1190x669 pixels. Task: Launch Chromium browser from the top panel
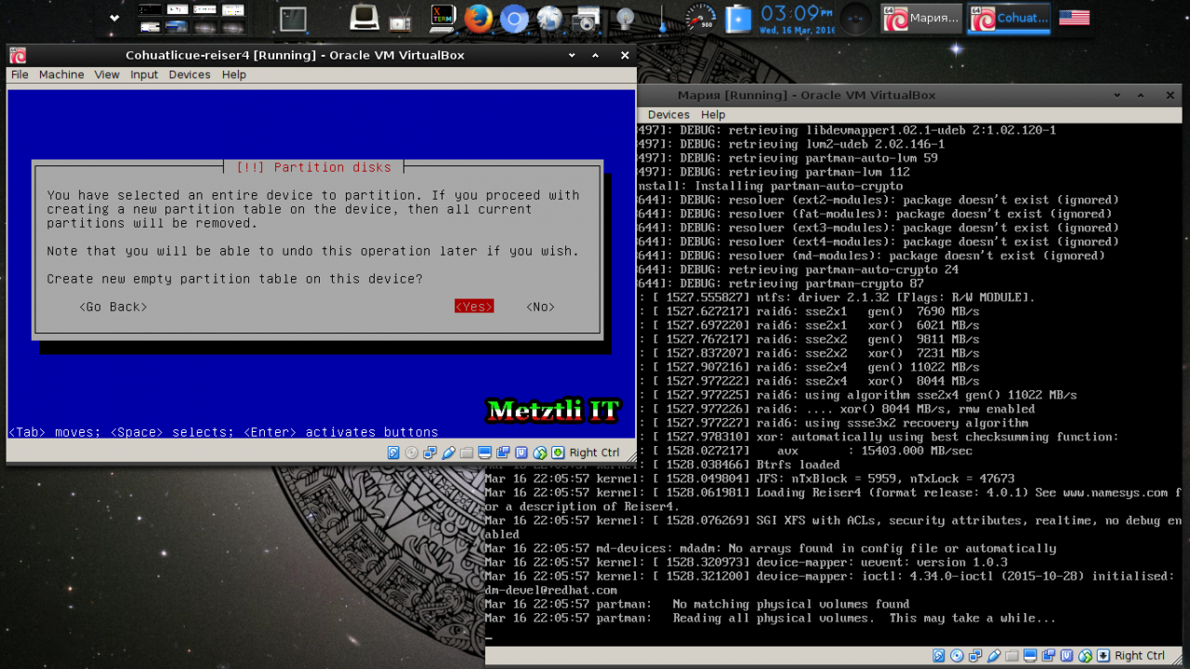pos(514,19)
